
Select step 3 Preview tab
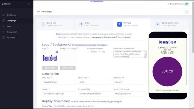(132, 24)
